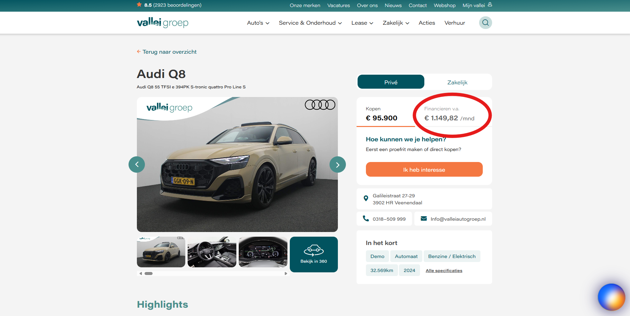Click the In het kort heading

point(381,243)
